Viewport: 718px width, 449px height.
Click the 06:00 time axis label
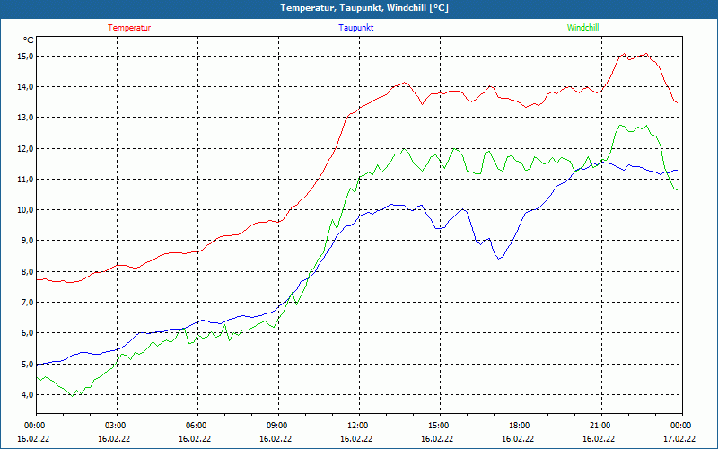197,426
